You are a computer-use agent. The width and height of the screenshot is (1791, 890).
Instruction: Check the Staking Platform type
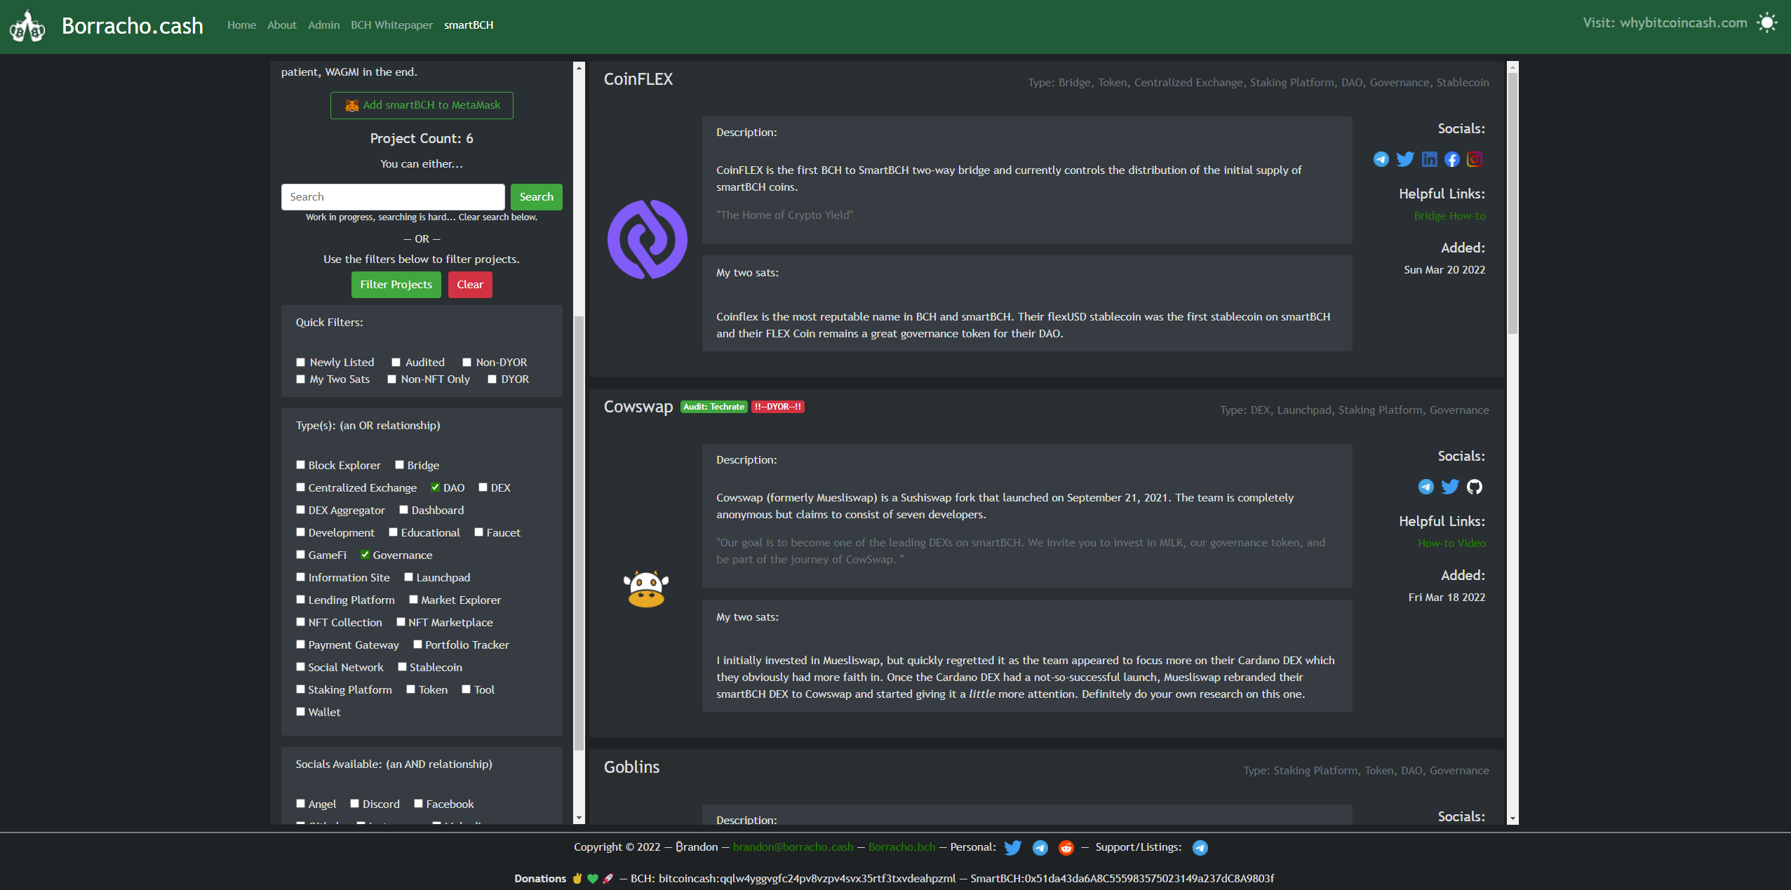point(300,689)
